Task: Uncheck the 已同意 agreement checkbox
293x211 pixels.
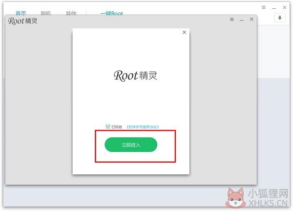Action: 108,127
